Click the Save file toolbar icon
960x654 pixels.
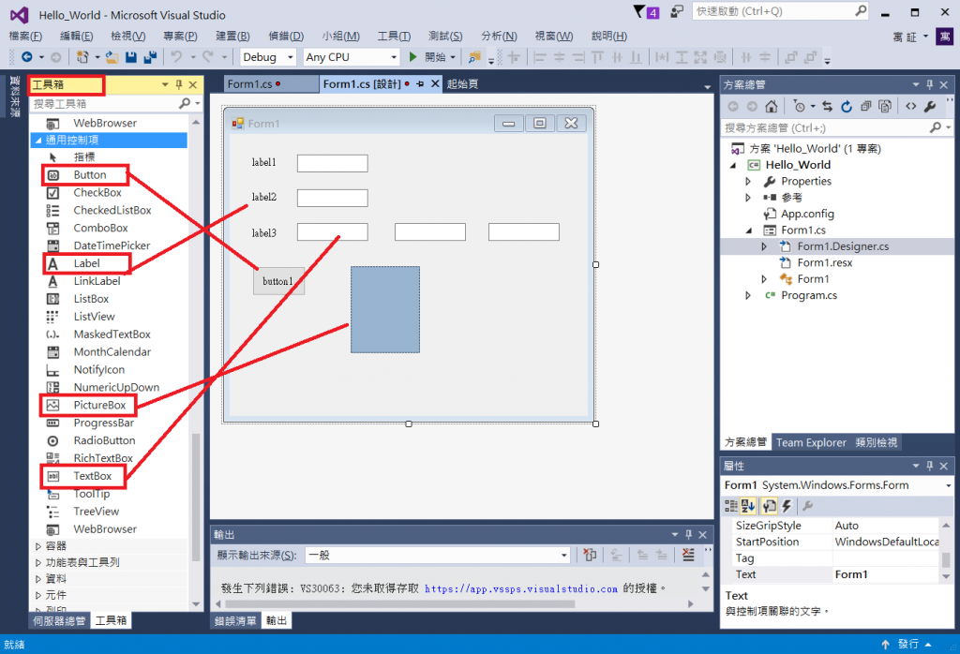point(131,57)
